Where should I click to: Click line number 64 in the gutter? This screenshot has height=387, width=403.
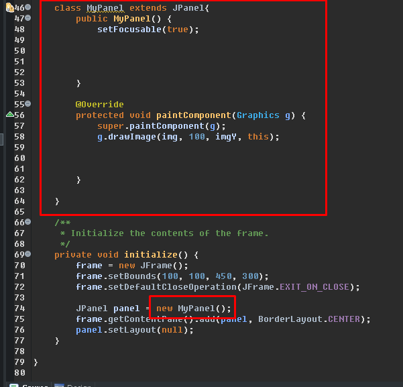click(x=19, y=201)
